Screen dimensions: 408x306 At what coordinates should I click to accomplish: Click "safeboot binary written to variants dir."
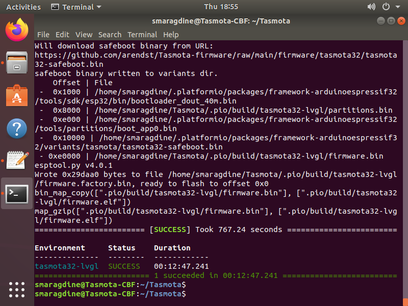(126, 73)
